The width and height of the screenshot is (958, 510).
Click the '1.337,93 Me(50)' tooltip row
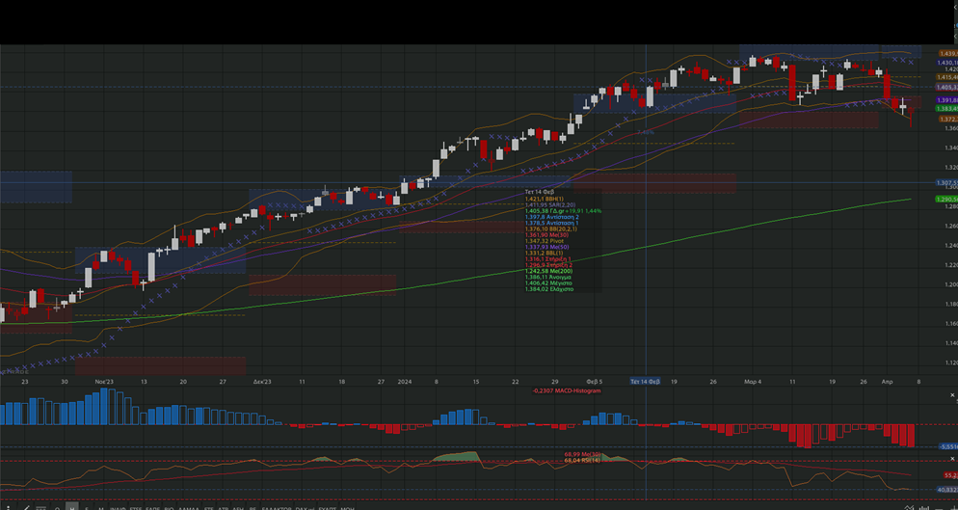coord(546,247)
